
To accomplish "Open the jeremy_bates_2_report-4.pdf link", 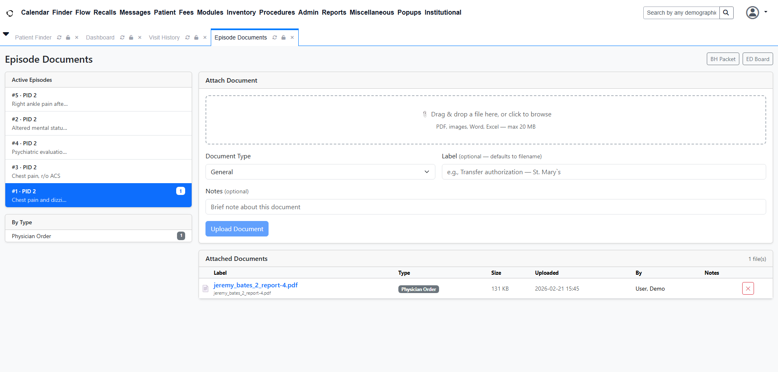I will 256,285.
